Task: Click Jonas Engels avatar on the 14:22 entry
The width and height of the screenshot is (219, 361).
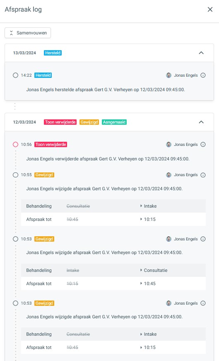Action: click(168, 75)
